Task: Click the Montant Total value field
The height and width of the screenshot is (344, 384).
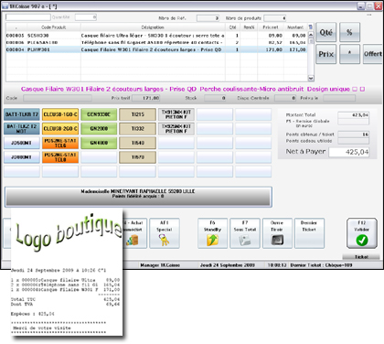Action: pyautogui.click(x=354, y=115)
